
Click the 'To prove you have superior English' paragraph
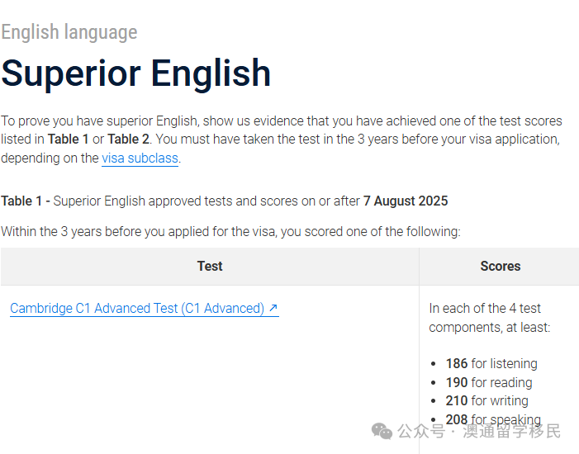click(x=282, y=140)
